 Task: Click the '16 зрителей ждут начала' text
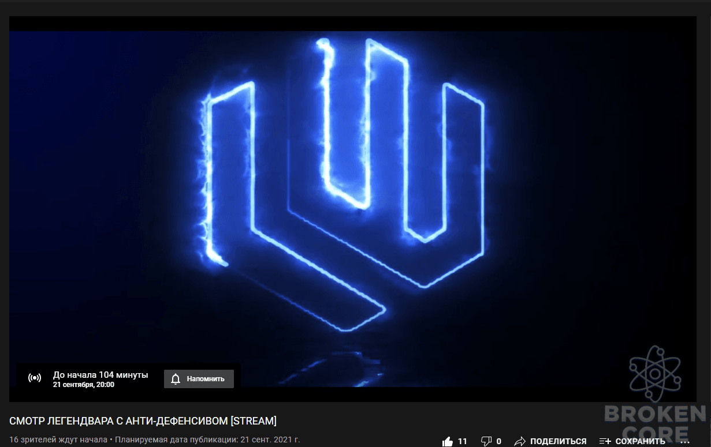(58, 439)
